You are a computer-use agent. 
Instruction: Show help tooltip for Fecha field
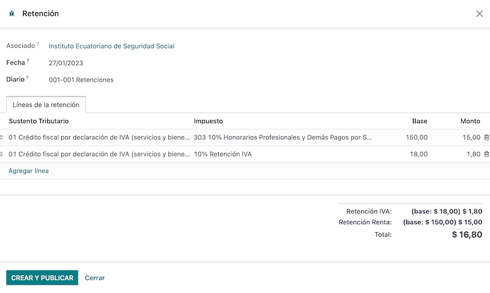coord(28,61)
